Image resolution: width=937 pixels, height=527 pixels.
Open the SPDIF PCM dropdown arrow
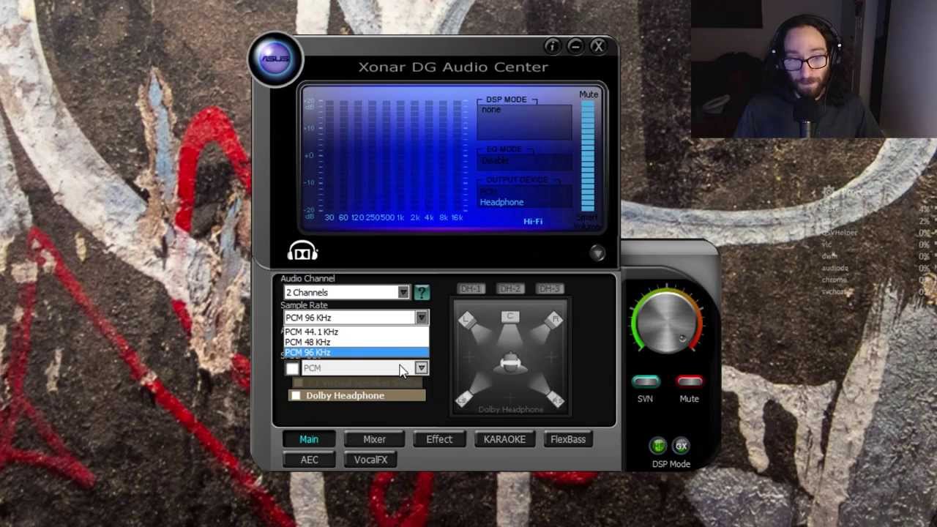coord(421,367)
